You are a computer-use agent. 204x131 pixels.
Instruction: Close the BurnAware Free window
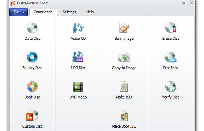[191, 3]
